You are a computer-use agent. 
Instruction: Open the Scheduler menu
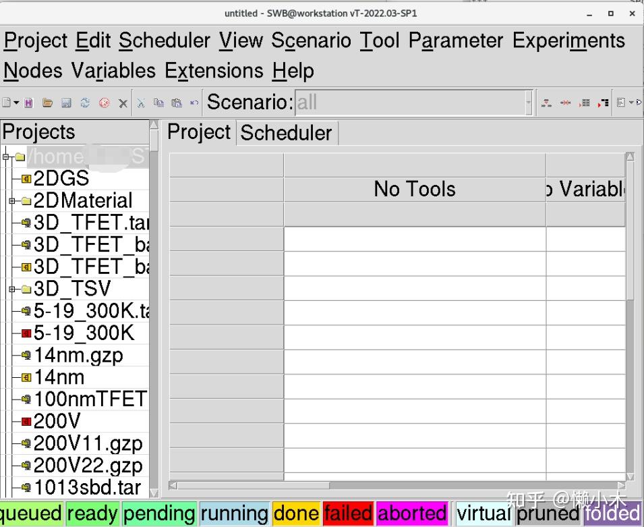pyautogui.click(x=165, y=41)
